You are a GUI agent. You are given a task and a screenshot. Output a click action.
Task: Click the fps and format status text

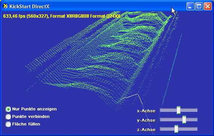click(62, 16)
